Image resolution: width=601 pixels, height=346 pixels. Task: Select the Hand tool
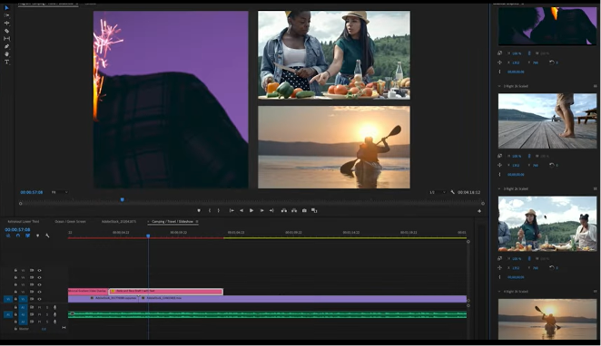coord(6,54)
